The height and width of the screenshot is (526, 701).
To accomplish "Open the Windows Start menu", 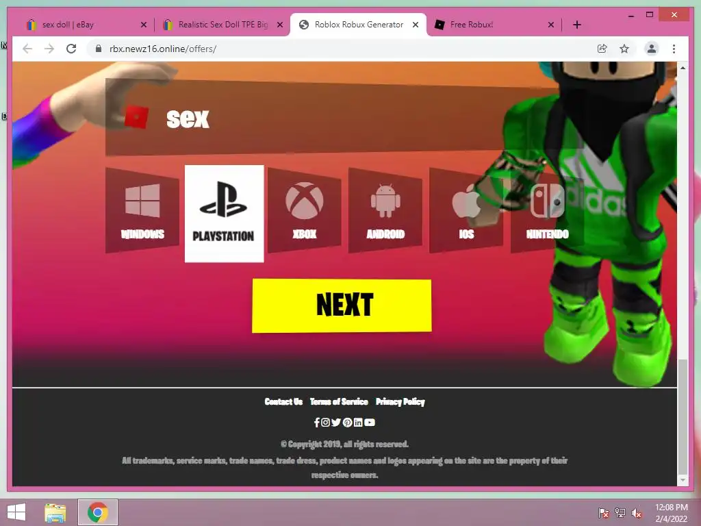I will coord(16,512).
